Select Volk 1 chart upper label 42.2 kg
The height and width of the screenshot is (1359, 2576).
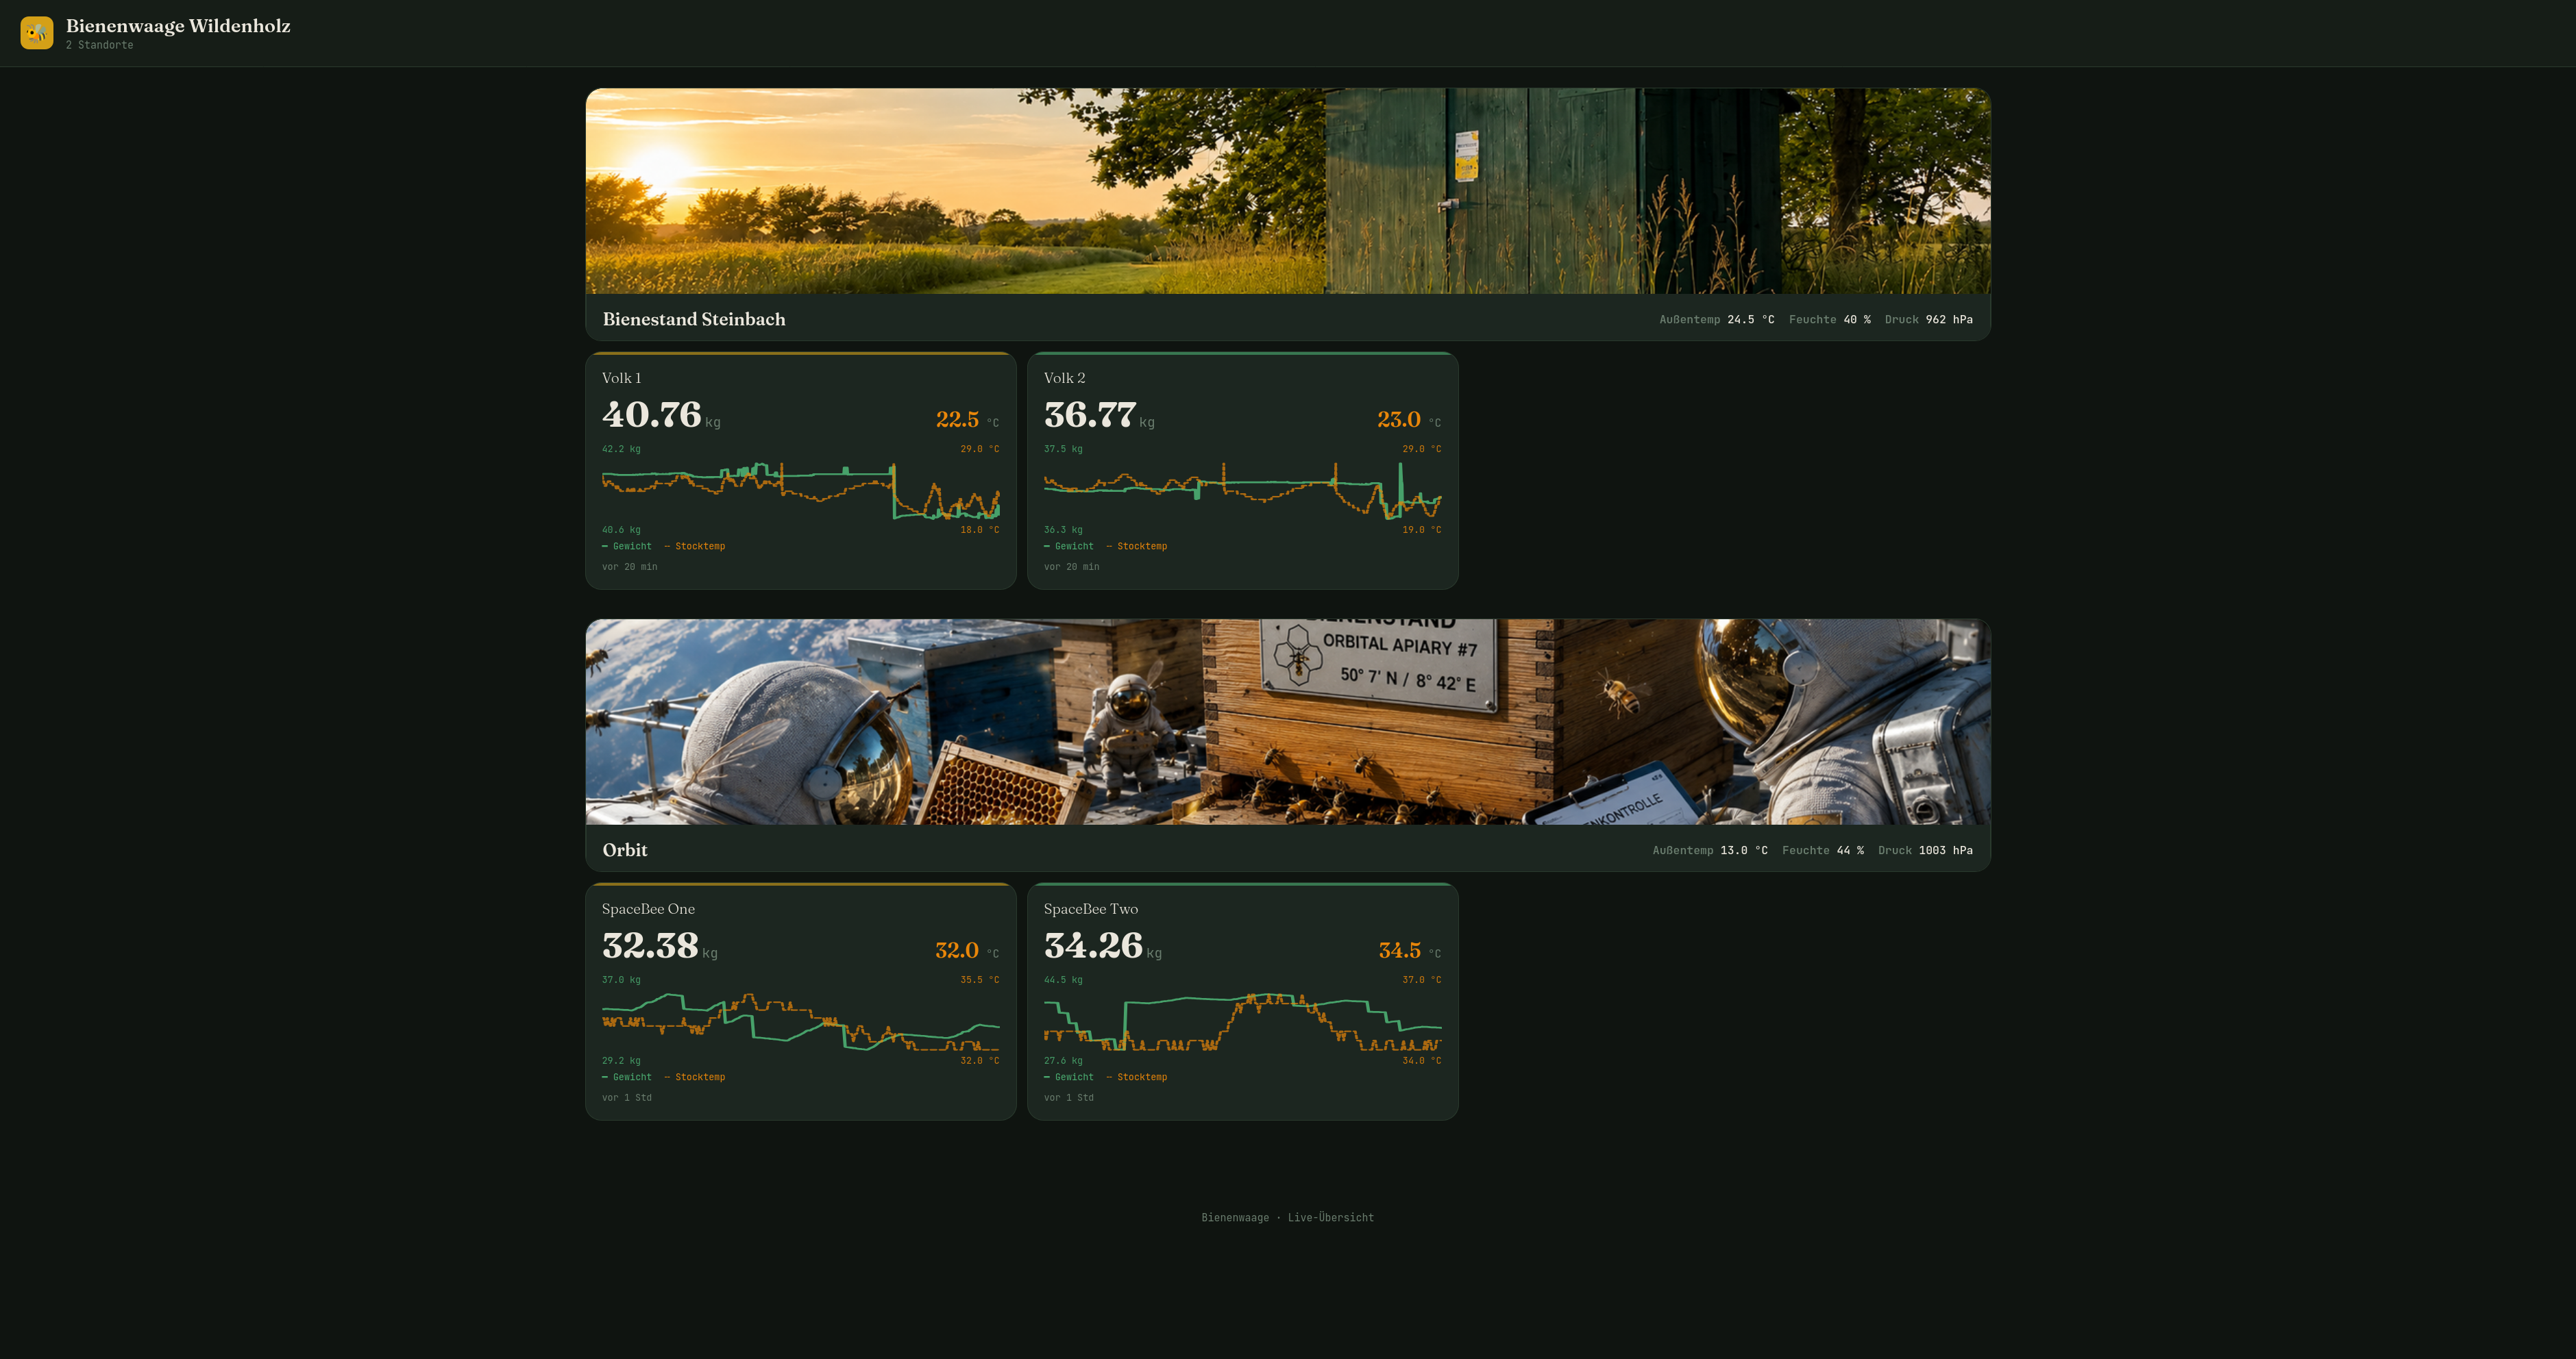(x=621, y=449)
